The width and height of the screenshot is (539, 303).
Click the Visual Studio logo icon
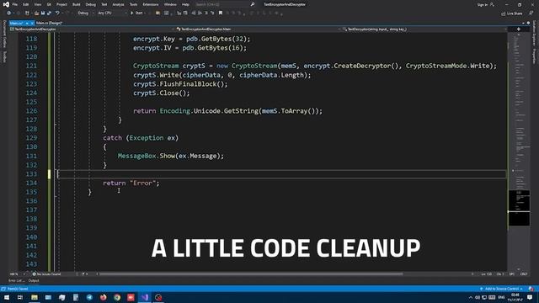coord(6,4)
